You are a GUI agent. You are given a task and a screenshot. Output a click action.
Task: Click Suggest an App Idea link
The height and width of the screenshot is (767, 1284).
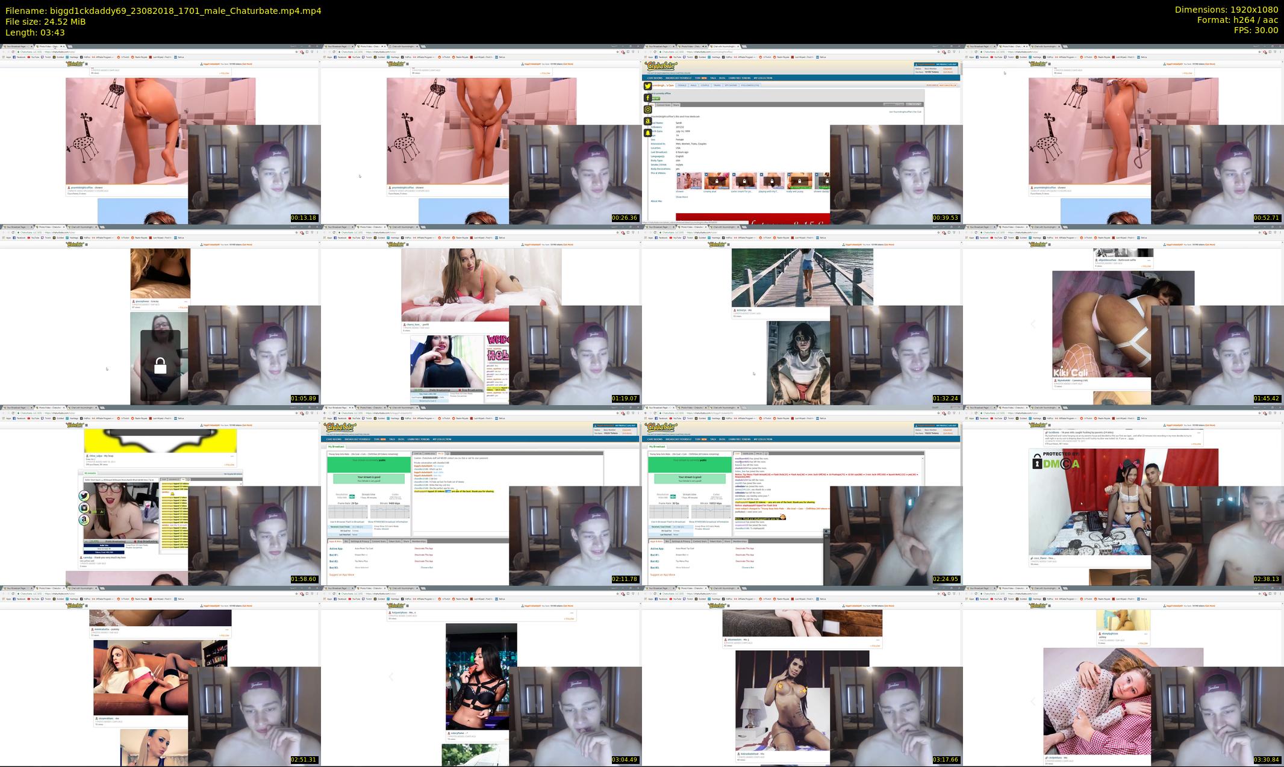point(341,574)
